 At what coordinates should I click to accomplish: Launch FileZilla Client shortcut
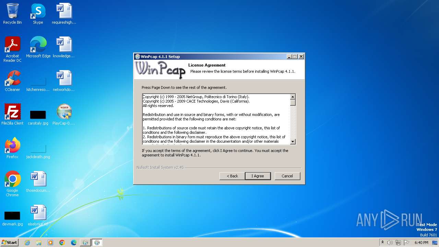12,115
